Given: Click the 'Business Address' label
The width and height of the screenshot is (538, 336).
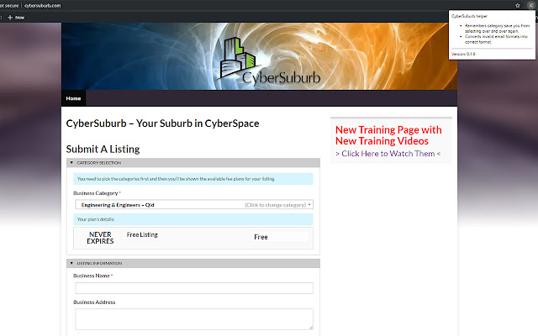Looking at the screenshot, I should click(x=94, y=302).
